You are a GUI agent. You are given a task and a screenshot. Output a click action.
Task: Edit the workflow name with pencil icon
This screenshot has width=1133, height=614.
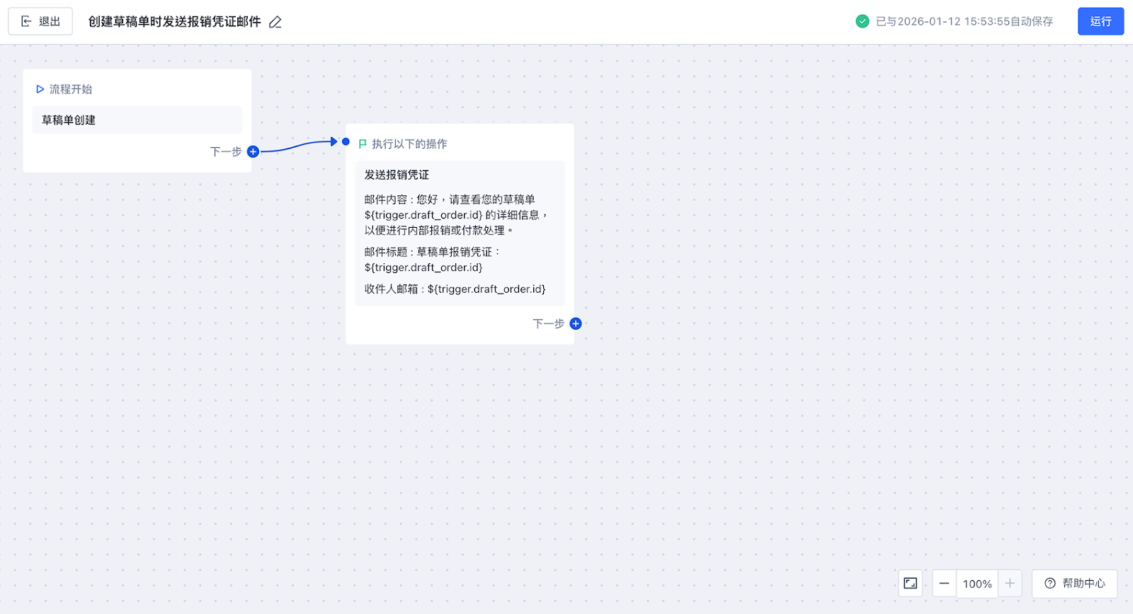[275, 22]
